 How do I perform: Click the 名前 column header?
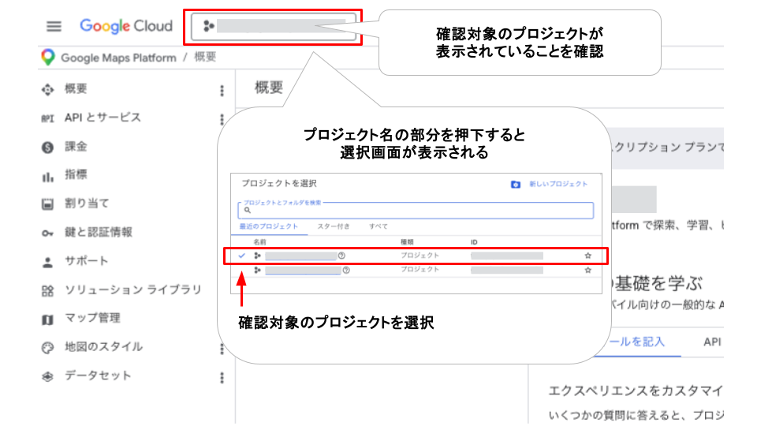259,242
